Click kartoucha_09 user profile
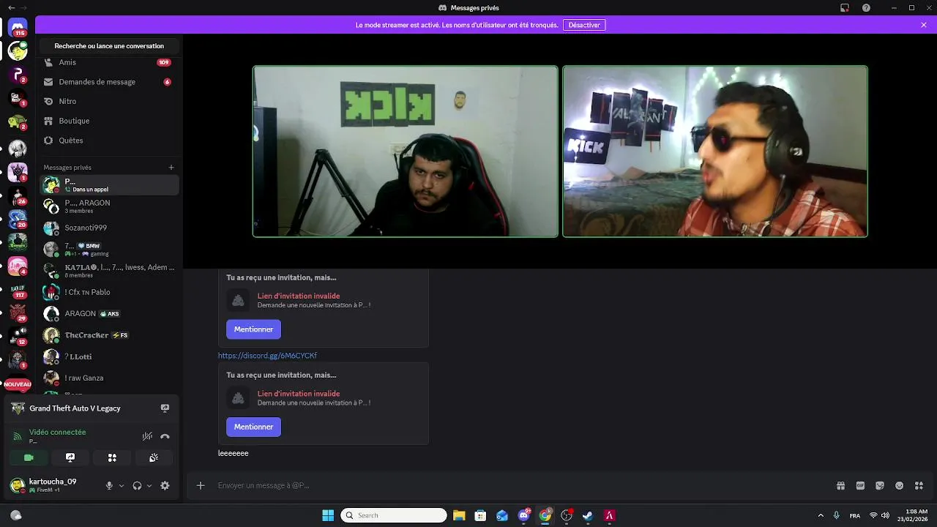 51,485
